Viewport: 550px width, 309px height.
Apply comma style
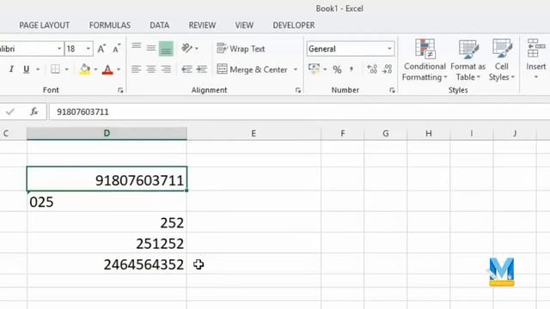click(351, 70)
